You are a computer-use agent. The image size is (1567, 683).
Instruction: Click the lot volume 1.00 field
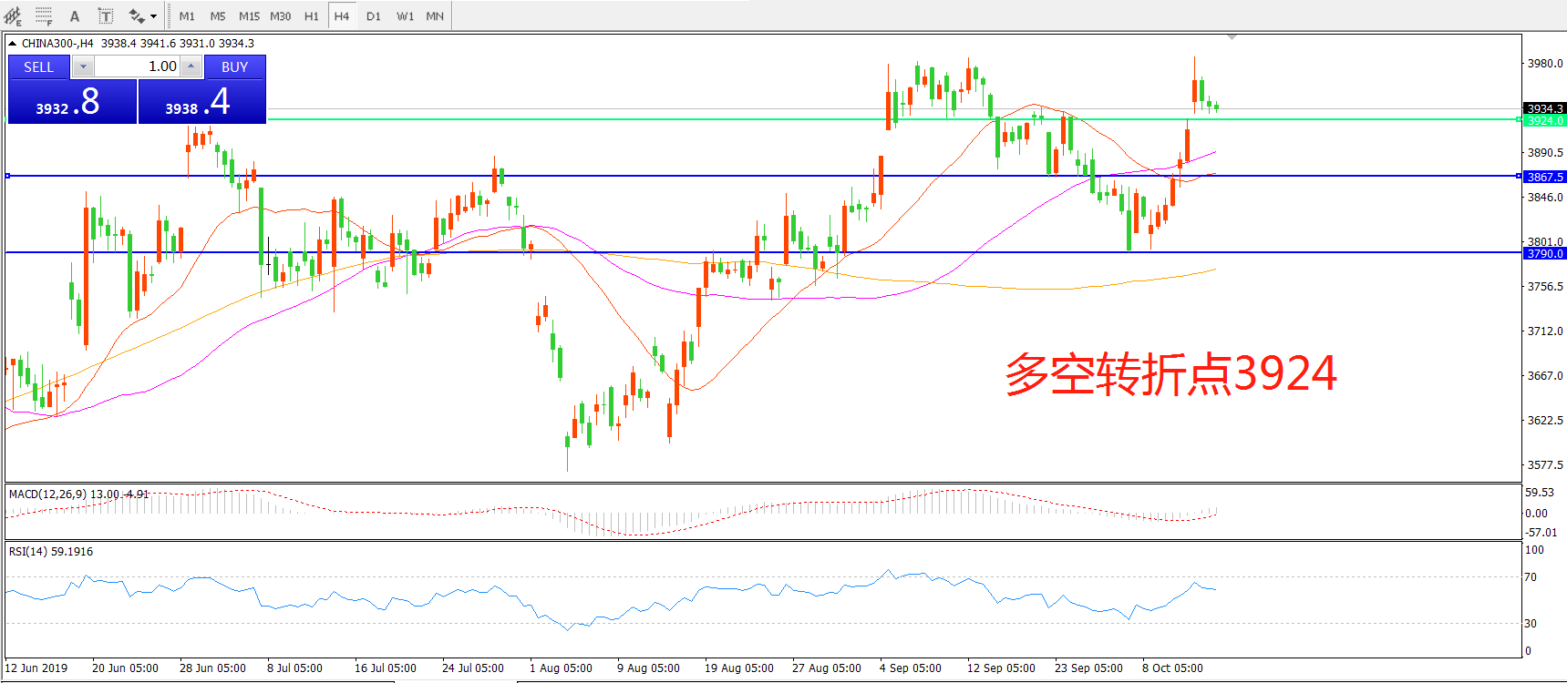click(x=137, y=66)
